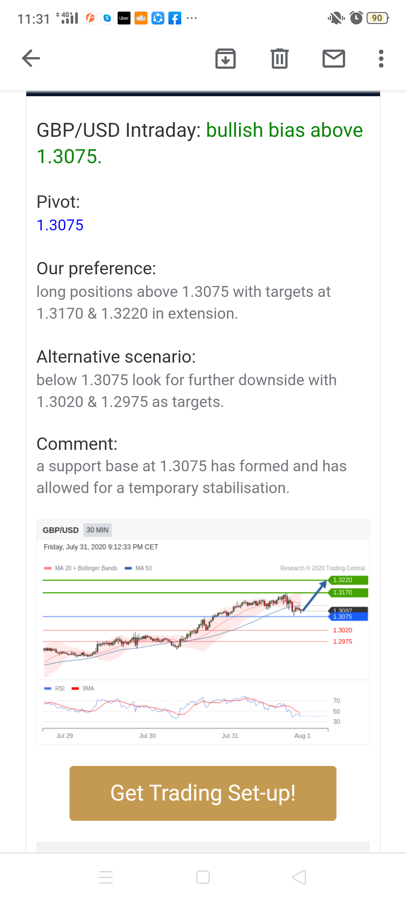Viewport: 406px width, 902px height.
Task: Tap the alarm clock status icon
Action: (x=356, y=18)
